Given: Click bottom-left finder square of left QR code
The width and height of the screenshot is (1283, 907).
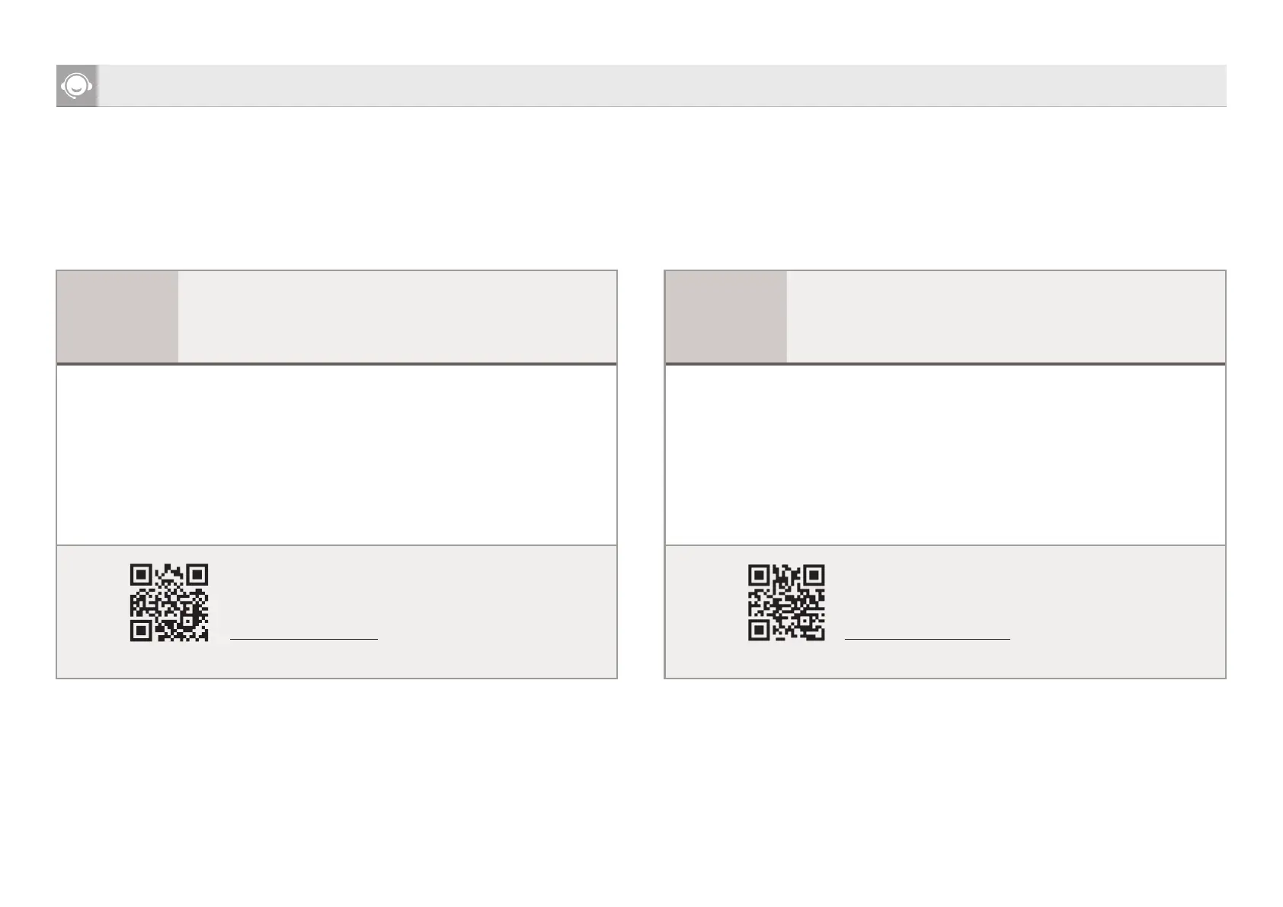Looking at the screenshot, I should 141,631.
